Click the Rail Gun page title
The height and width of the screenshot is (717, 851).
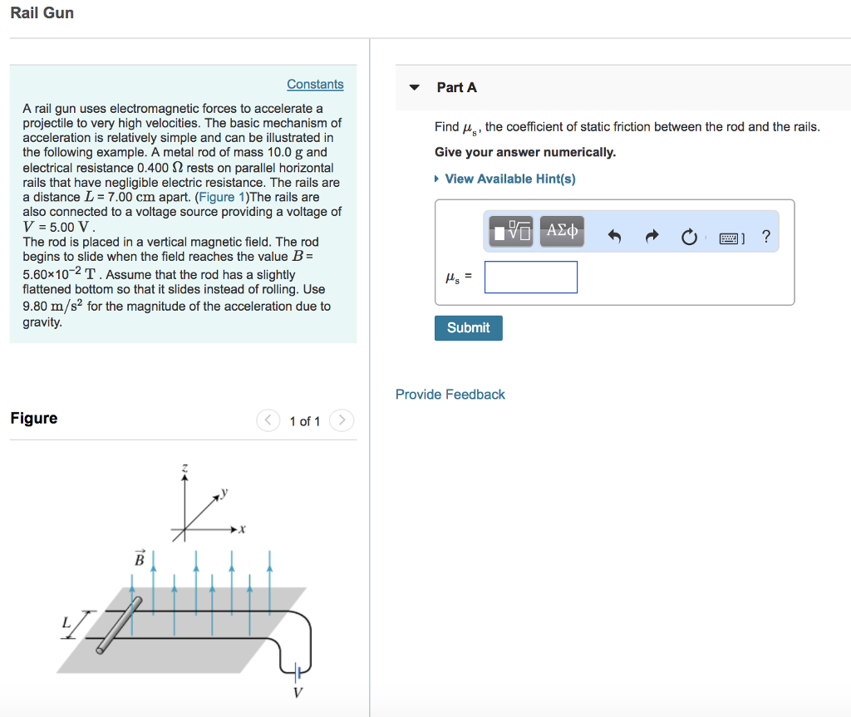tap(42, 12)
